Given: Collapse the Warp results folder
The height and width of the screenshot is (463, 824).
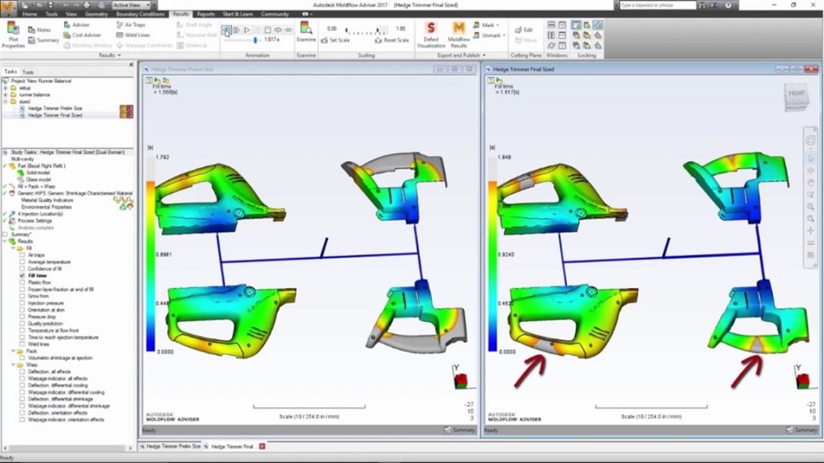Looking at the screenshot, I should [x=13, y=365].
